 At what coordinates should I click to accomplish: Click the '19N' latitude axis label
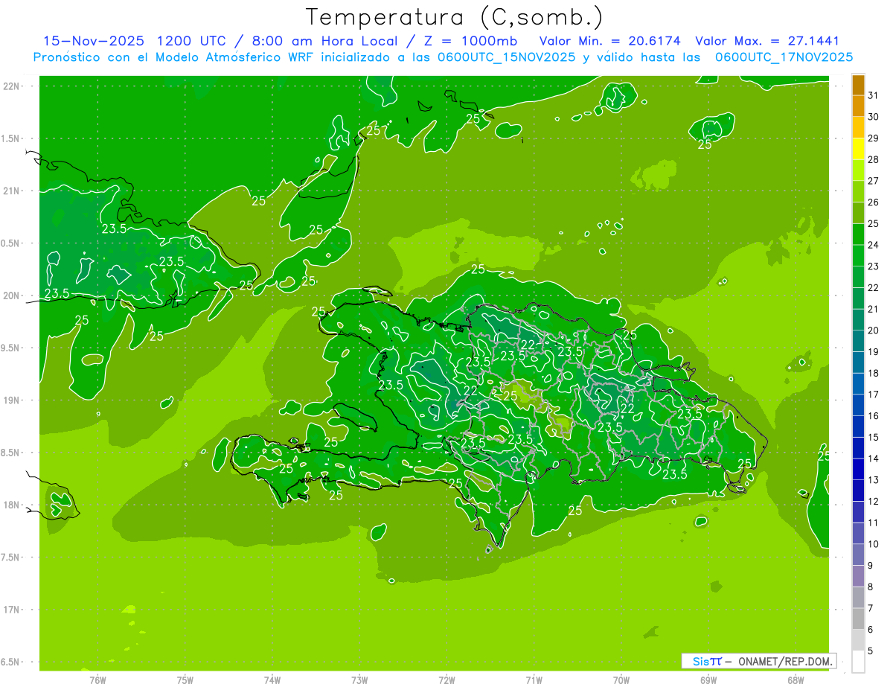click(x=12, y=400)
